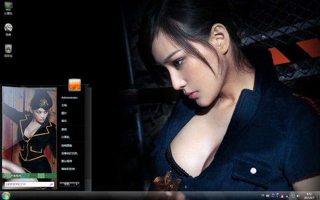The image size is (320, 200).
Task: Open 计算机 in the Start menu
Action: tap(65, 137)
